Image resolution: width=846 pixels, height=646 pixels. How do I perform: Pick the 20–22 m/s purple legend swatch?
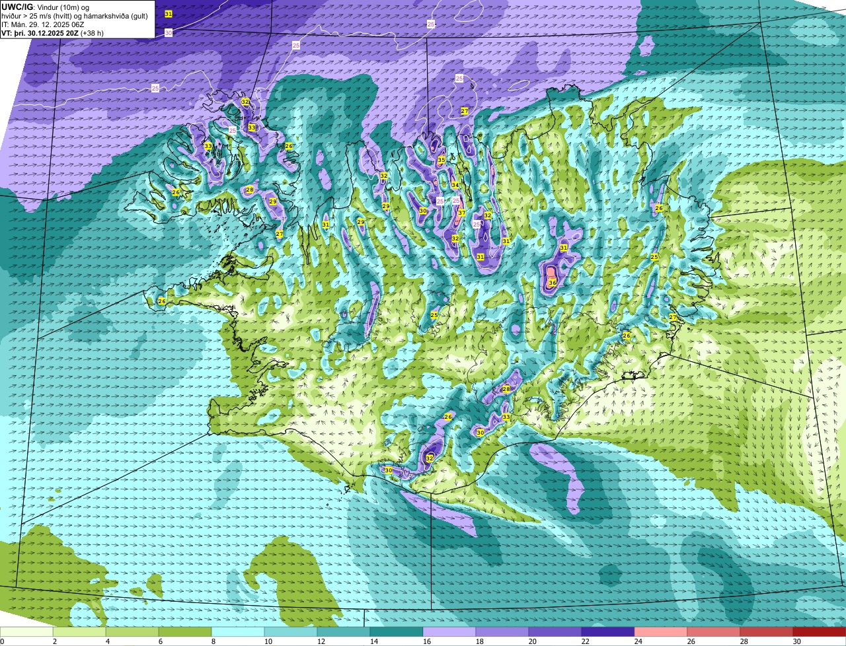[555, 631]
